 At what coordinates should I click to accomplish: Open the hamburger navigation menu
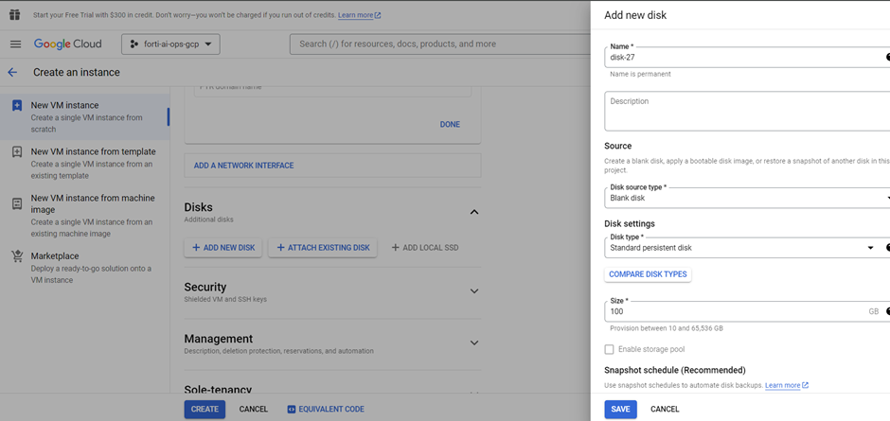[x=15, y=44]
